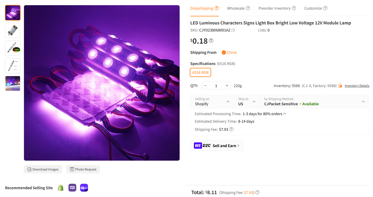Screen dimensions: 373x197
Task: Click the total Shipping Fee question mark icon
Action: tap(257, 192)
